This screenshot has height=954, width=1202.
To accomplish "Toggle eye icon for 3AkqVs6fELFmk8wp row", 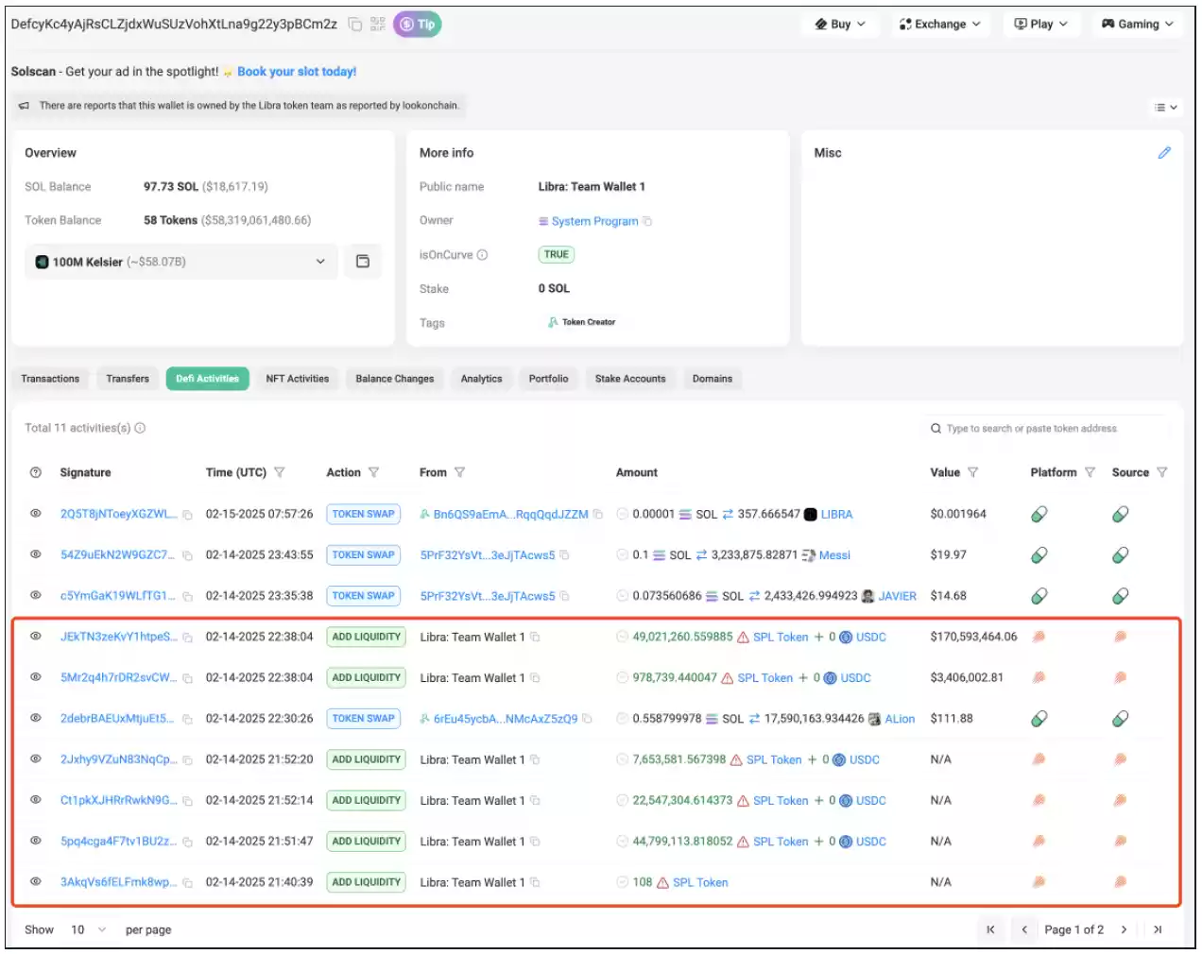I will (x=36, y=881).
